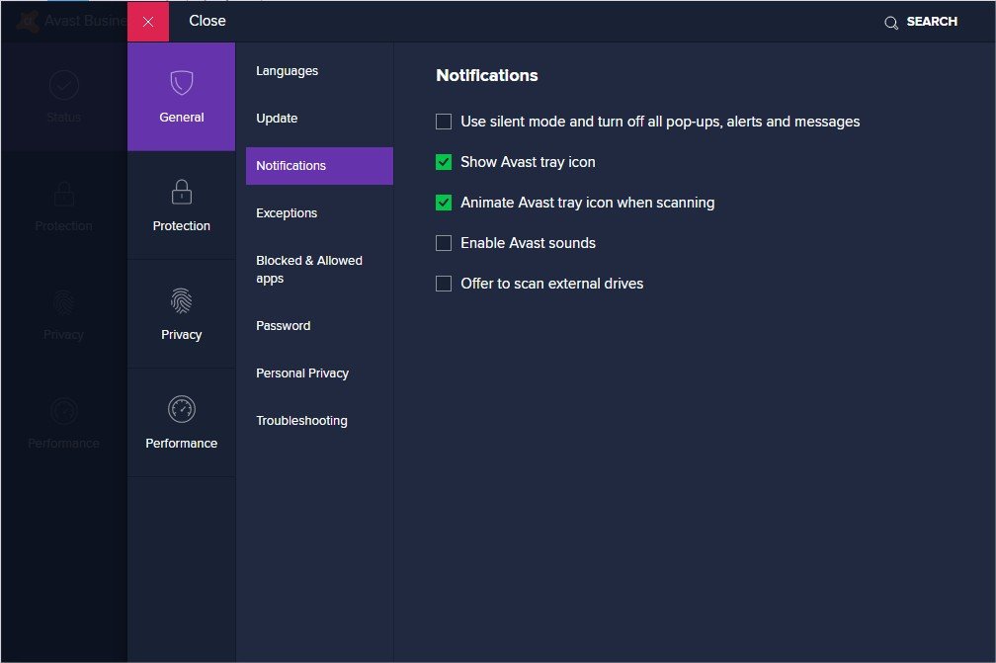996x663 pixels.
Task: Select the Privacy fingerprint icon
Action: [x=182, y=300]
